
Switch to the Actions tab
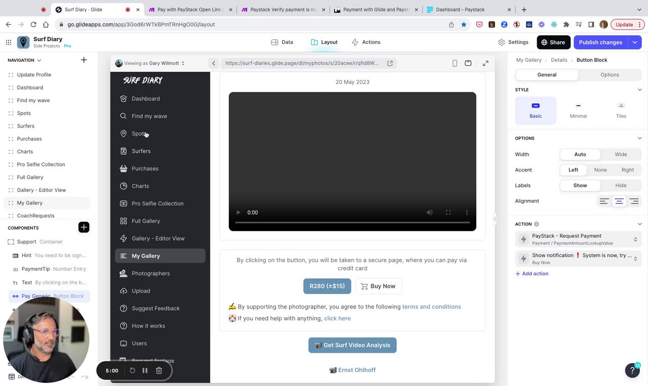point(366,42)
